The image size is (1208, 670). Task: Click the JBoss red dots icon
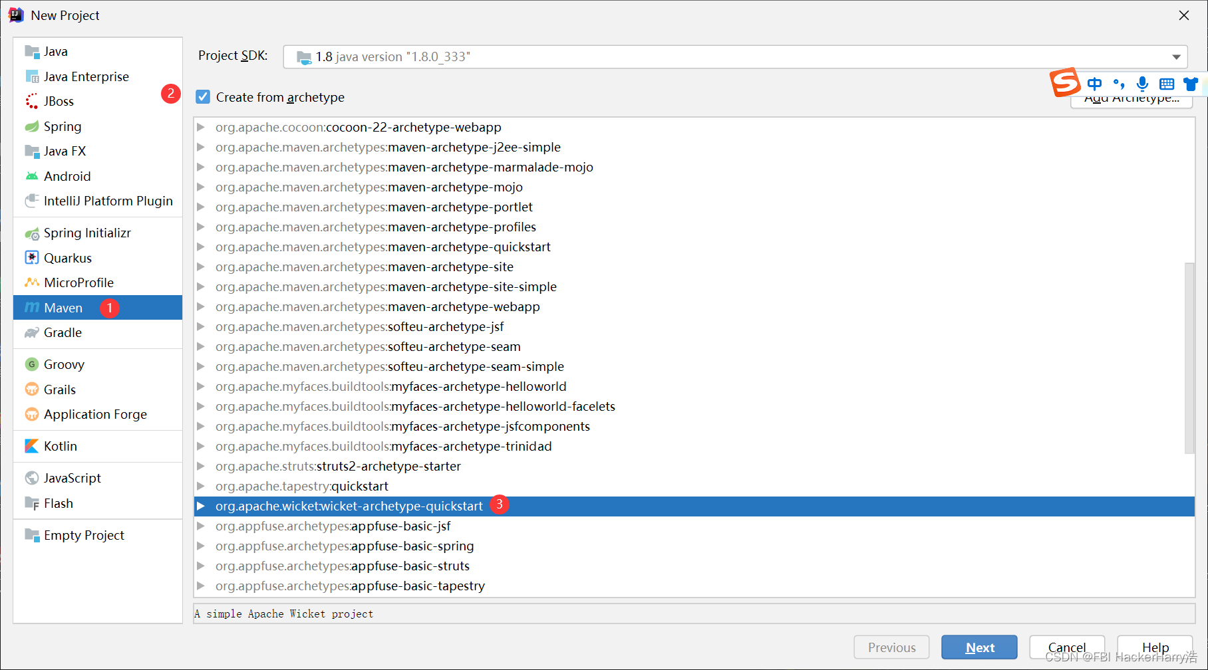point(32,101)
